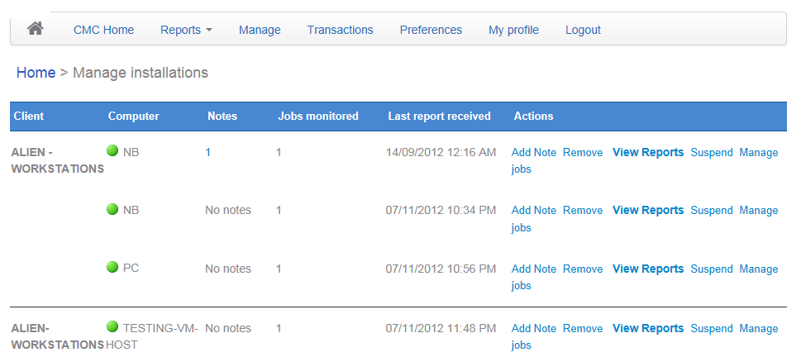Open My profile page
Image resolution: width=801 pixels, height=357 pixels.
[513, 30]
